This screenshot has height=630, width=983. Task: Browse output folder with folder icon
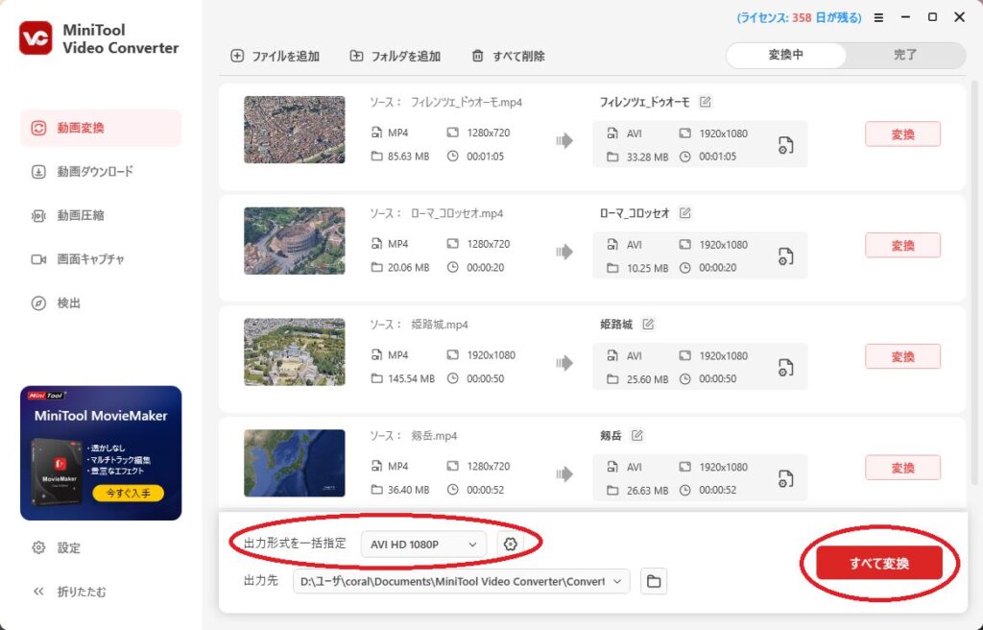tap(654, 581)
